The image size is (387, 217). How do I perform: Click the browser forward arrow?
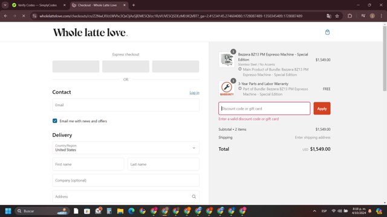(x=15, y=16)
